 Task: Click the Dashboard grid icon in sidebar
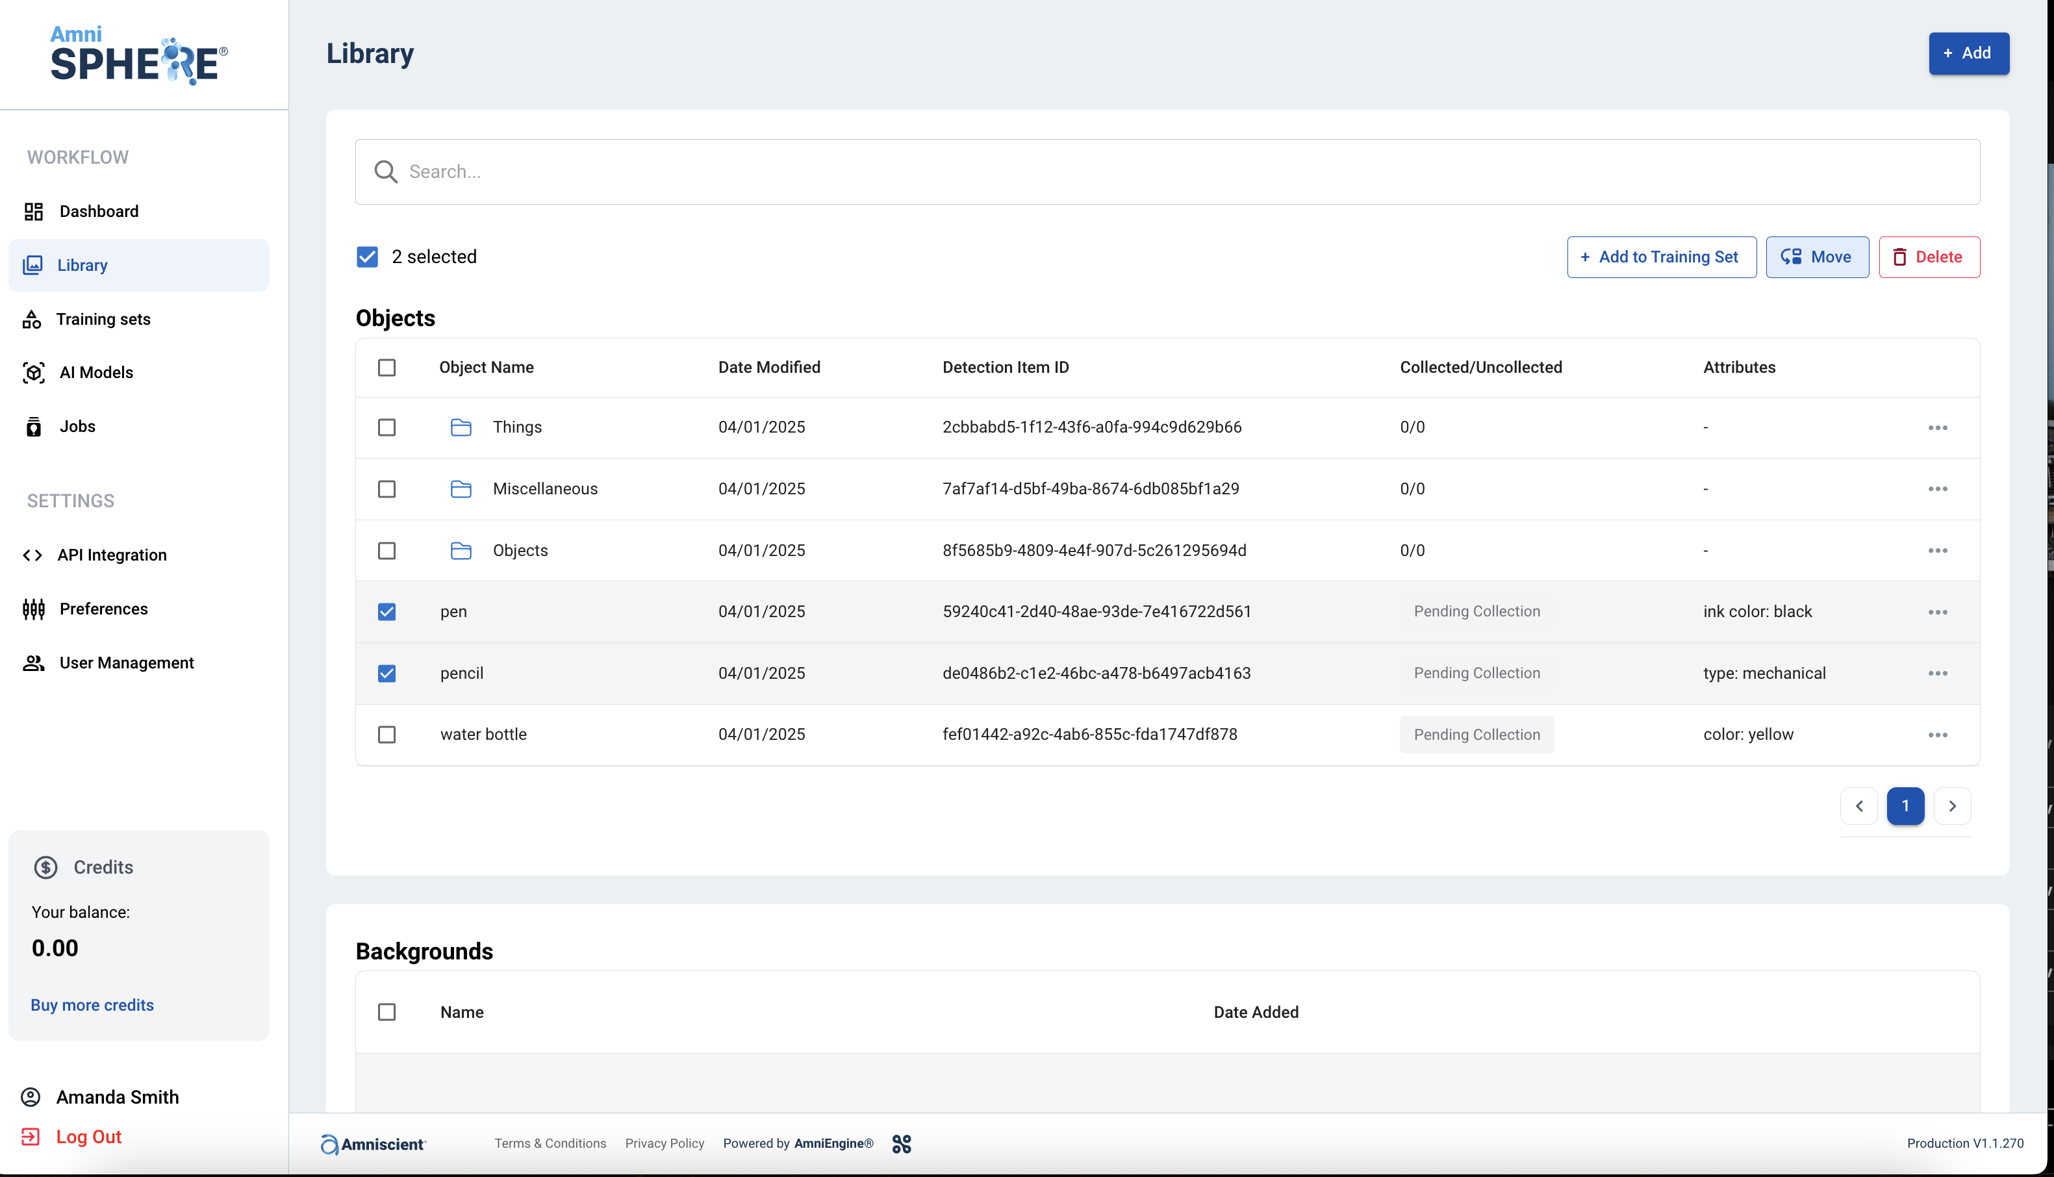33,211
